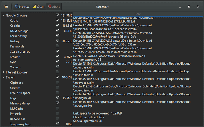Expand the Internet Explorer tree group

pyautogui.click(x=4, y=72)
